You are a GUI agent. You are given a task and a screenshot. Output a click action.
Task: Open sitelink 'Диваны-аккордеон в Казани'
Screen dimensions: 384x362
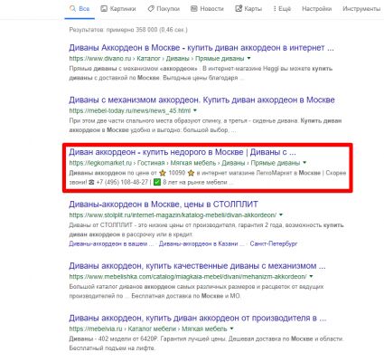tap(201, 243)
